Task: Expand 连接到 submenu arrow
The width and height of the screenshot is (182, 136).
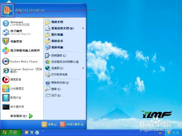Action: point(83,68)
